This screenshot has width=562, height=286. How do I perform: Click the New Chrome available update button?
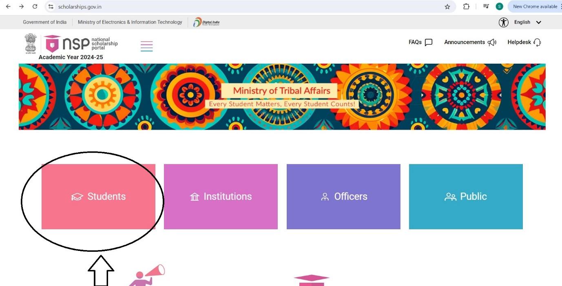tap(535, 7)
